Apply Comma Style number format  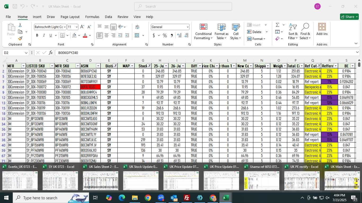172,35
